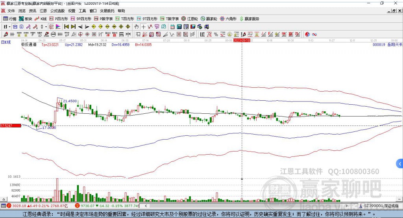This screenshot has height=218, width=403.
Task: Click the highlighted date 2023-09-18 marker
Action: click(x=242, y=41)
